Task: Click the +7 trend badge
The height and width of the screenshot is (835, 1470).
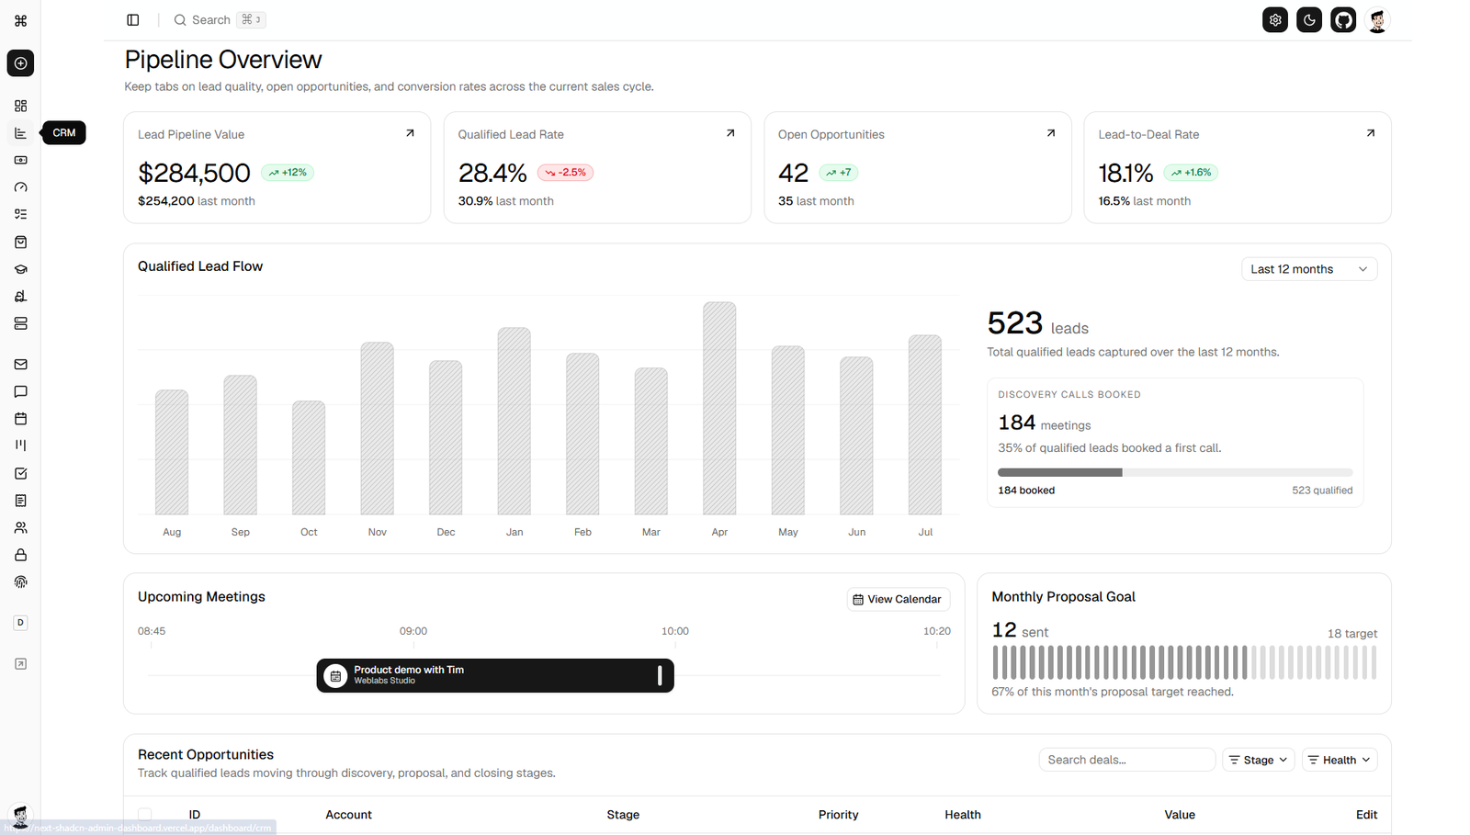Action: tap(839, 173)
